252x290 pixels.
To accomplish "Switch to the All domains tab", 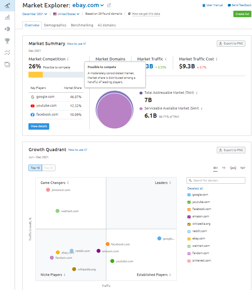I will (x=107, y=25).
